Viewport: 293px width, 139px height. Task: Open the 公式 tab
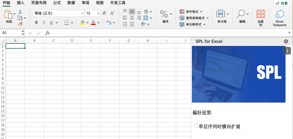pyautogui.click(x=57, y=3)
